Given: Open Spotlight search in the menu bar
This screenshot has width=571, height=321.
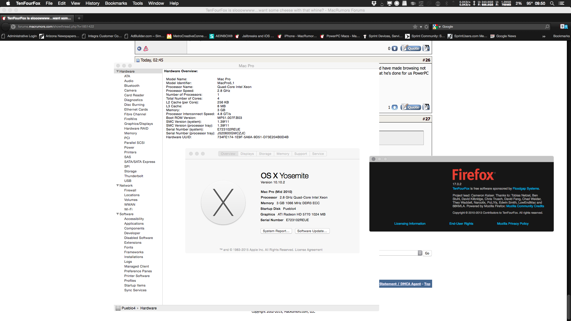Looking at the screenshot, I should click(552, 3).
